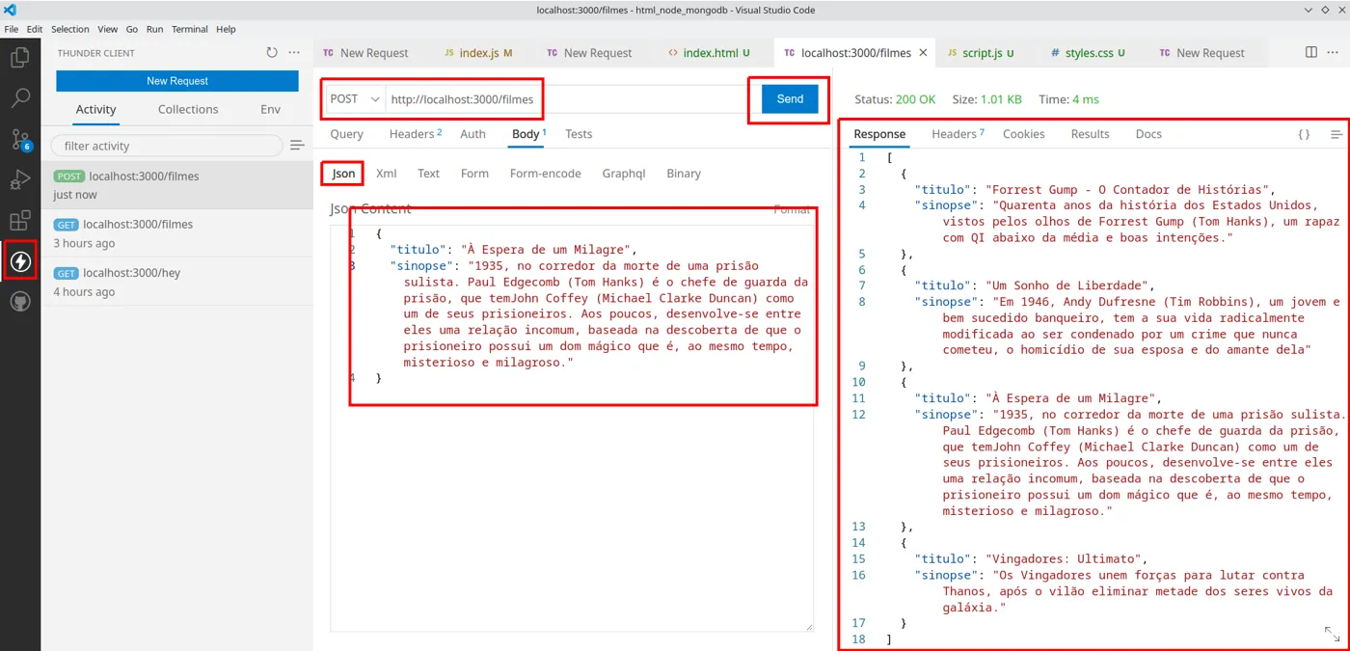Screen dimensions: 1350x651
Task: Click the curly braces icon in response panel
Action: pos(1304,134)
